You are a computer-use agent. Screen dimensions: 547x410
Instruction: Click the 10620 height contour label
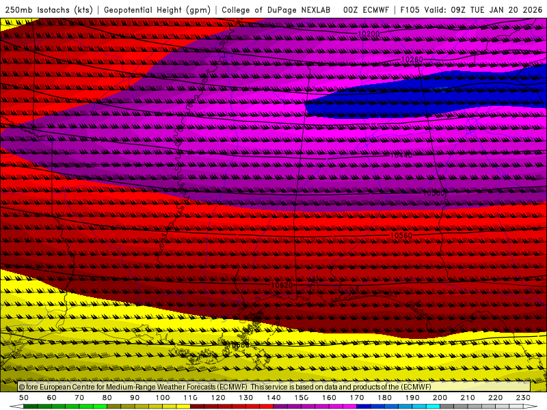pyautogui.click(x=282, y=285)
